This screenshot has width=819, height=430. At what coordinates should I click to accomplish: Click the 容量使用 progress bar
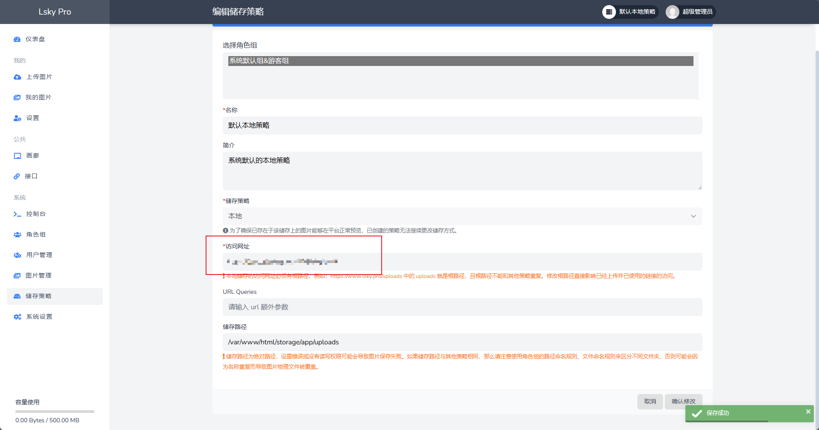click(55, 412)
